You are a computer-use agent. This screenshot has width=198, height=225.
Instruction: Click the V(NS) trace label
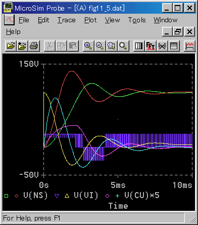pos(35,196)
